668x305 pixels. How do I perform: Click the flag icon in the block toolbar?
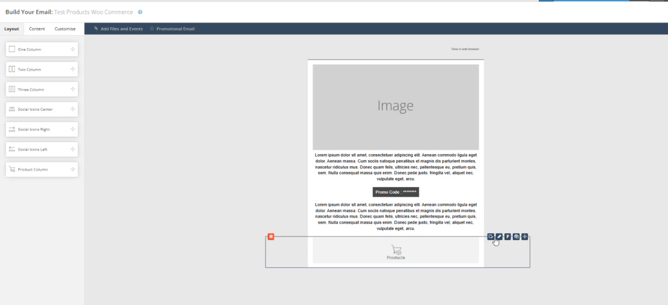pyautogui.click(x=507, y=236)
